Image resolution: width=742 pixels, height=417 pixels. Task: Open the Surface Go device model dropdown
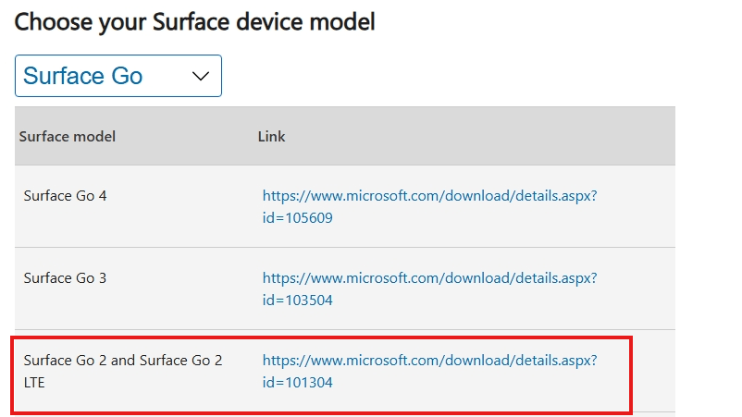click(x=118, y=76)
